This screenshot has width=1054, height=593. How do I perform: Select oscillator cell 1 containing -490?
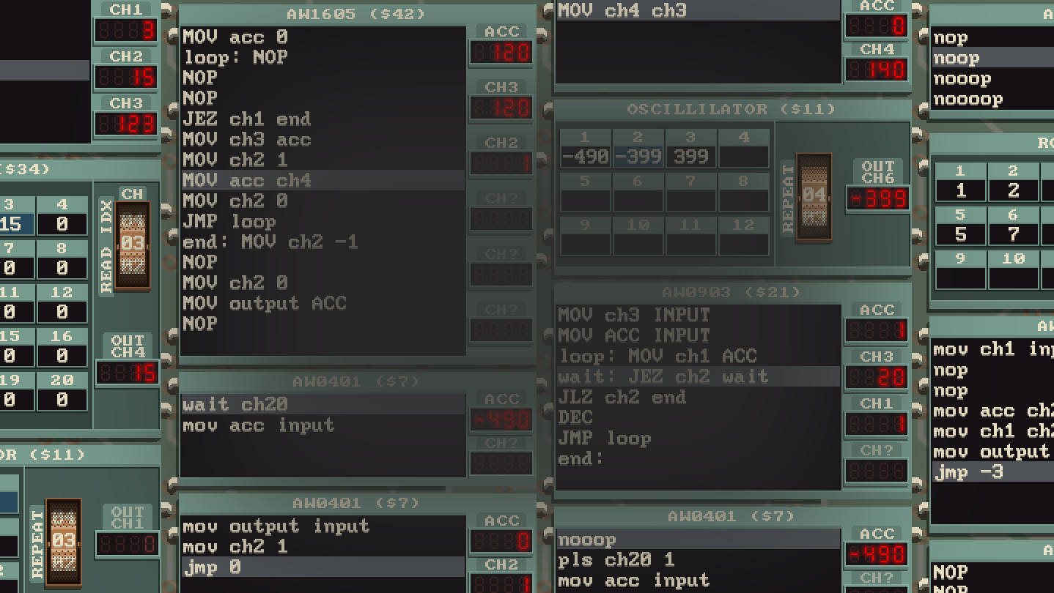point(585,156)
